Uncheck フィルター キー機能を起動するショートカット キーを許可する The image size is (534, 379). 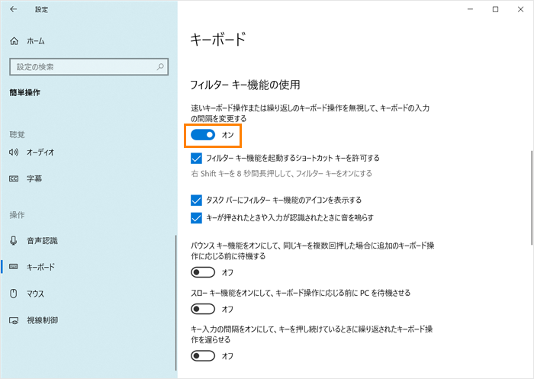click(x=196, y=159)
